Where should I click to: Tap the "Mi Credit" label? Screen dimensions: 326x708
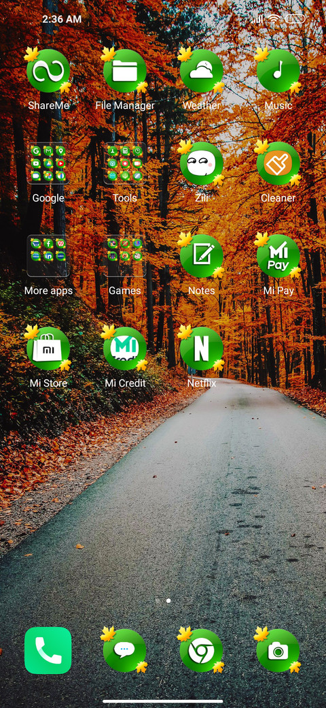point(125,383)
